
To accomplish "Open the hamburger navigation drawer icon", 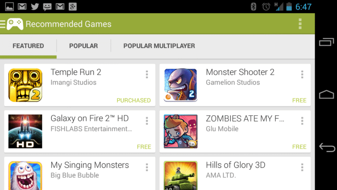I will click(3, 24).
